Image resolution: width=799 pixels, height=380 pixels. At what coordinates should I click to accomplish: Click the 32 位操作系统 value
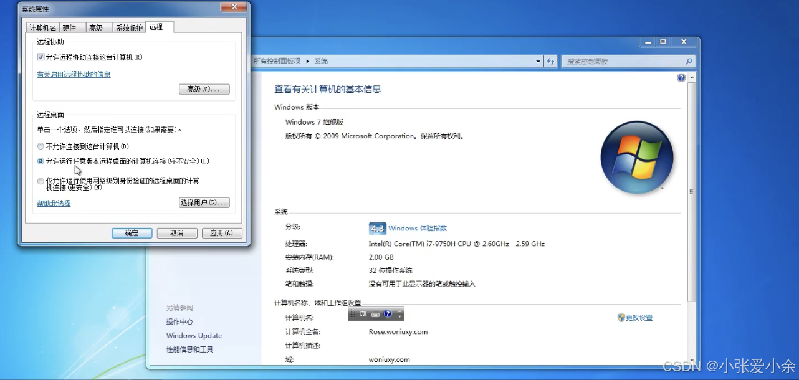point(391,270)
